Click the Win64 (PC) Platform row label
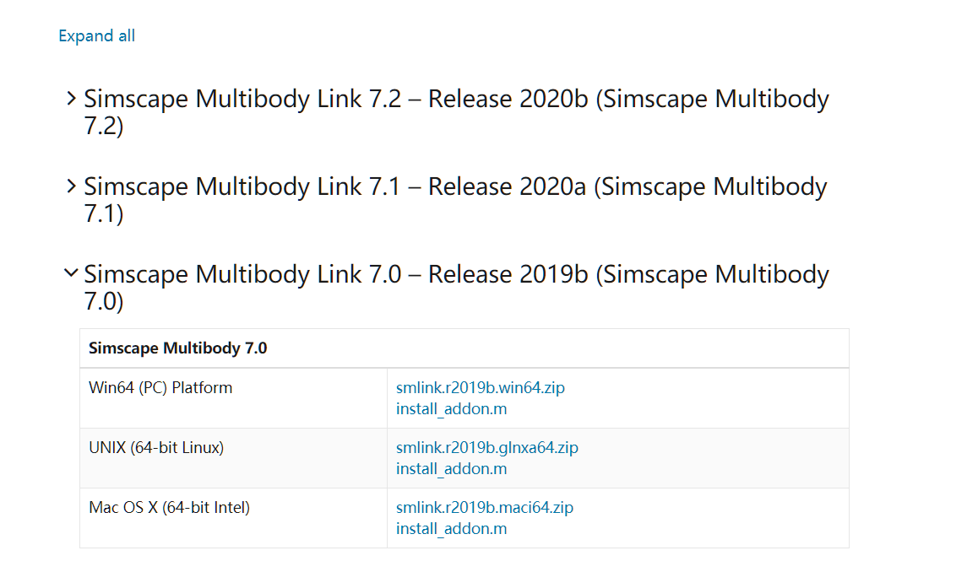Screen dimensions: 978x572 [x=160, y=387]
